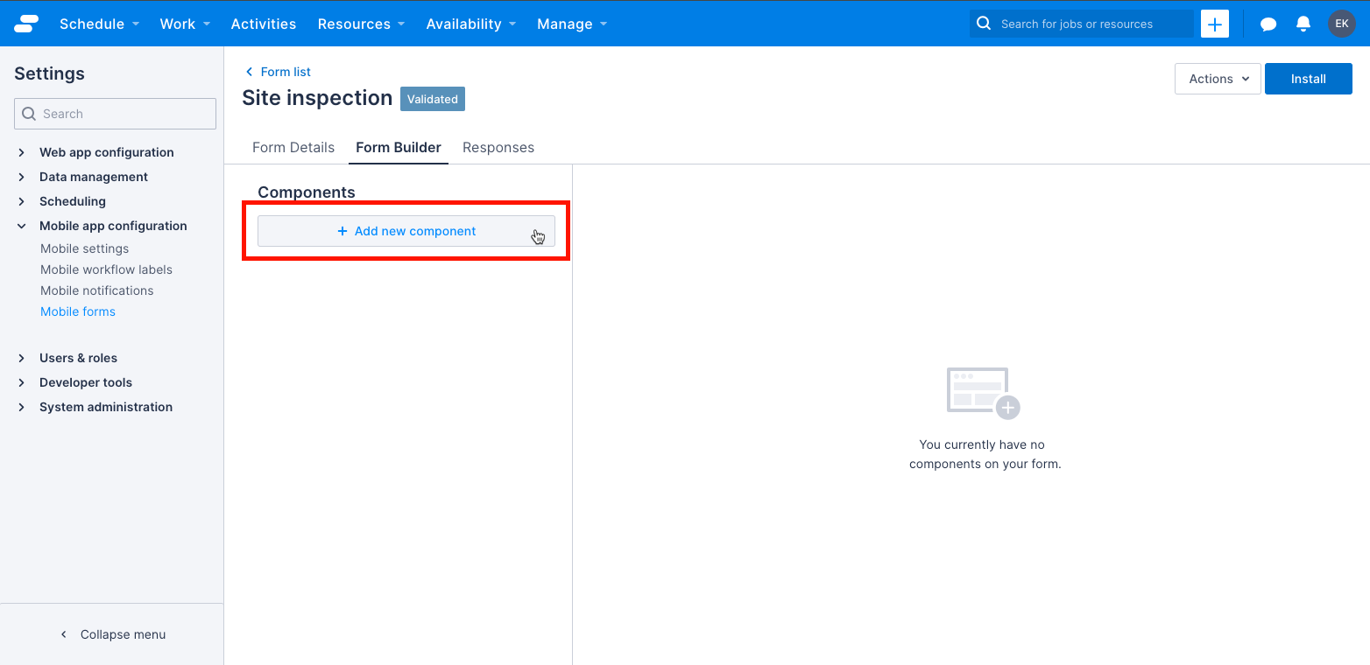Click the Install button
Screen dimensions: 1370x665
click(x=1308, y=78)
